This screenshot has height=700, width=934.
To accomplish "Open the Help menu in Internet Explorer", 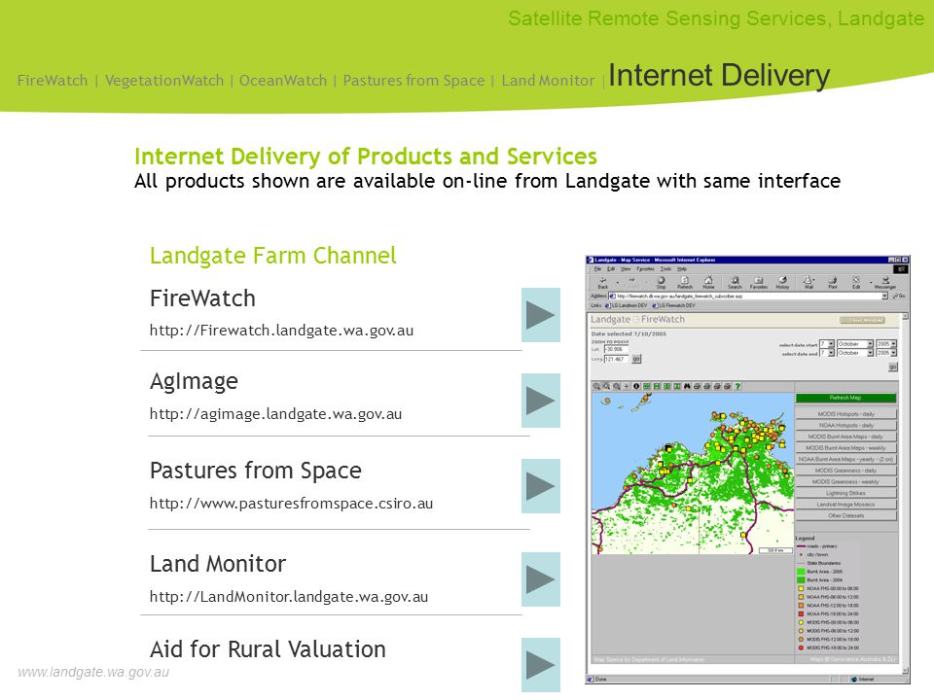I will pos(682,269).
